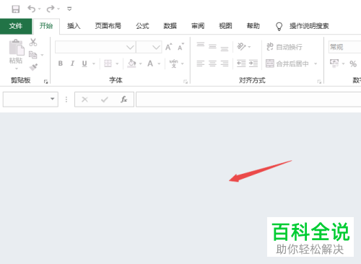361x264 pixels.
Task: Toggle the Align Right icon
Action: point(225,63)
